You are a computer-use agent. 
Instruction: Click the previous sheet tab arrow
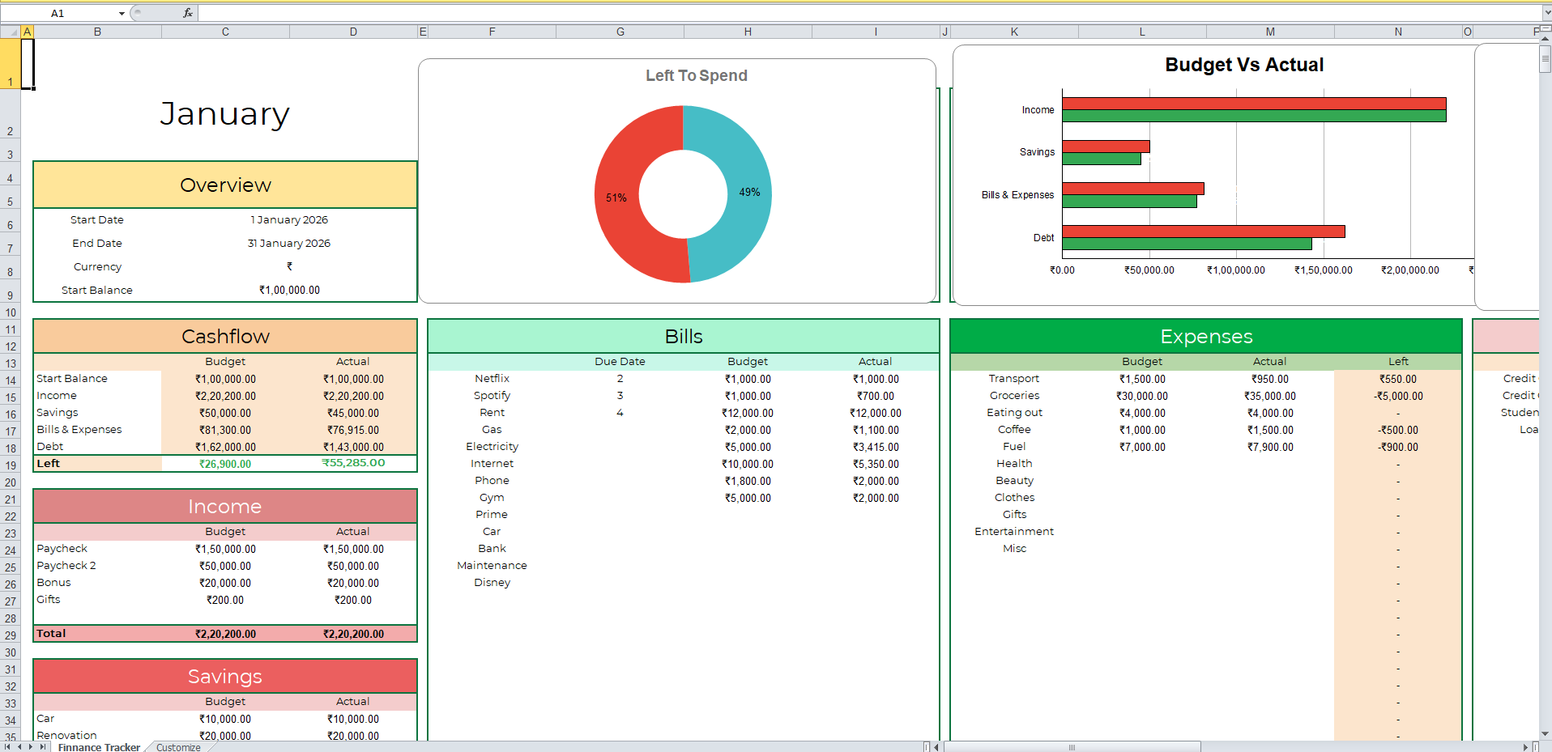(x=19, y=746)
